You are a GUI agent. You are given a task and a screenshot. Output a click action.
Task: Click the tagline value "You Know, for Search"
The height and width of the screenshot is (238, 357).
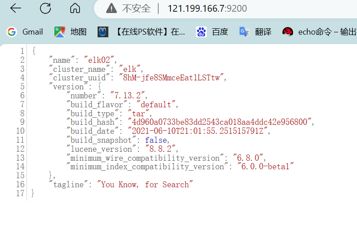click(x=145, y=185)
